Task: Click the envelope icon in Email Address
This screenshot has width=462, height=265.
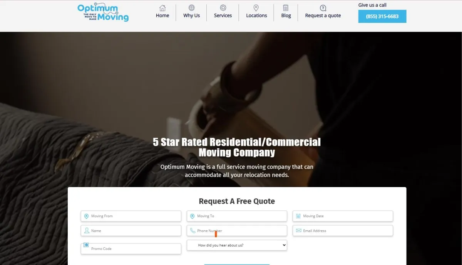Action: point(298,231)
